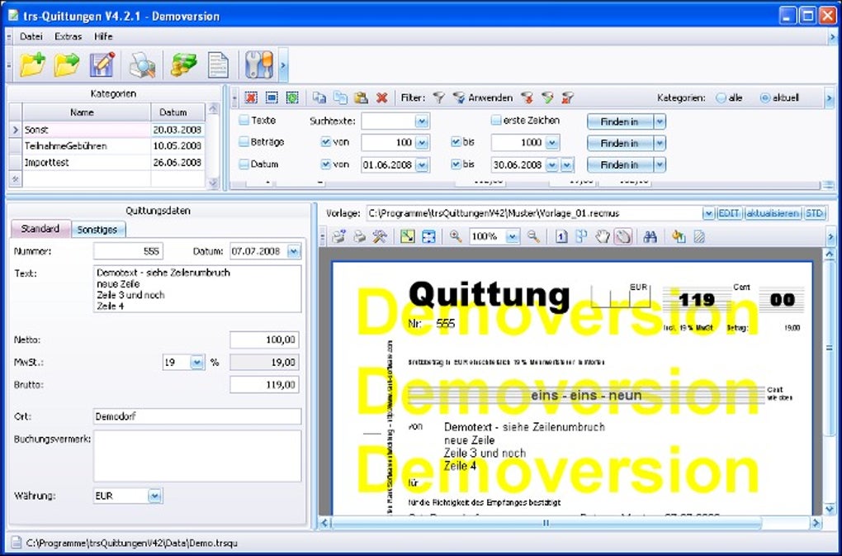Click the STD button

tap(814, 213)
